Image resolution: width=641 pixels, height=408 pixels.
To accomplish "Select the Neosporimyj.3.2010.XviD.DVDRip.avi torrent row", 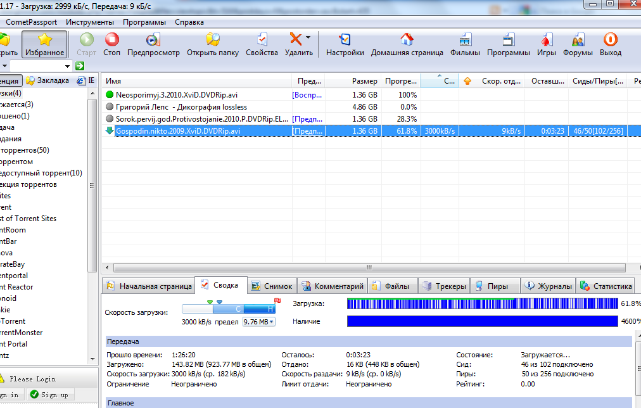I will click(177, 95).
